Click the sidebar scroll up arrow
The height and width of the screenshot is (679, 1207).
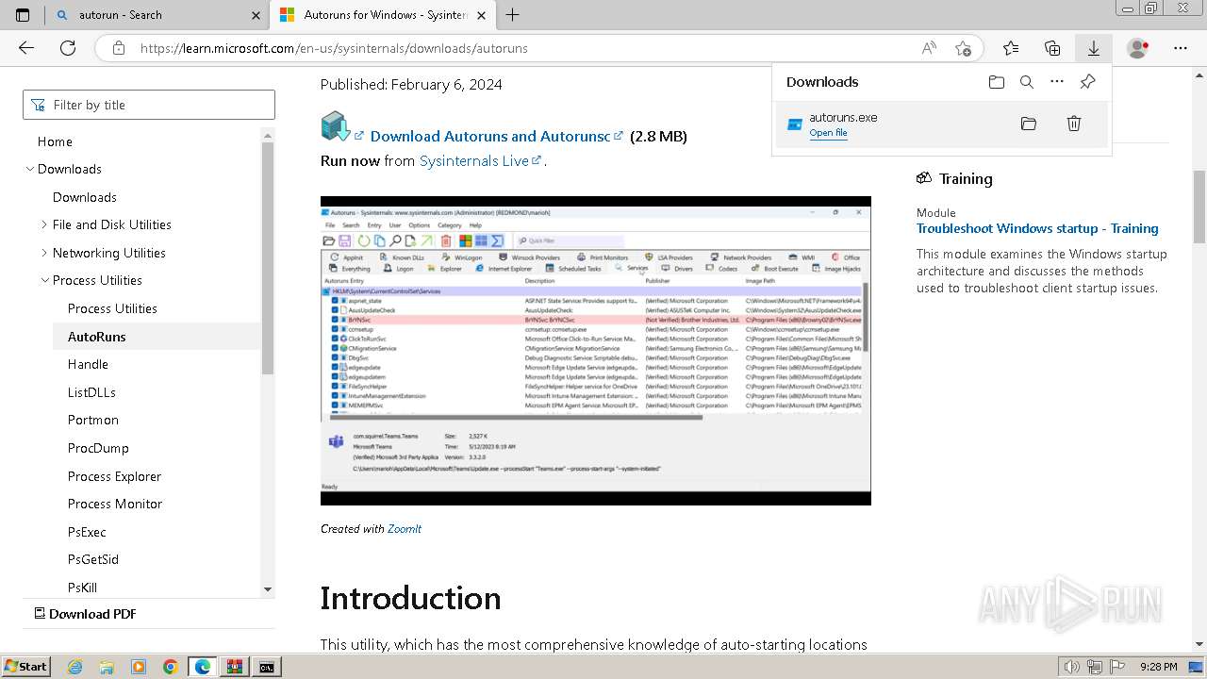click(268, 135)
